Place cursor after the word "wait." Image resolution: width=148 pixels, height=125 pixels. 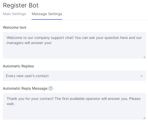[15, 104]
